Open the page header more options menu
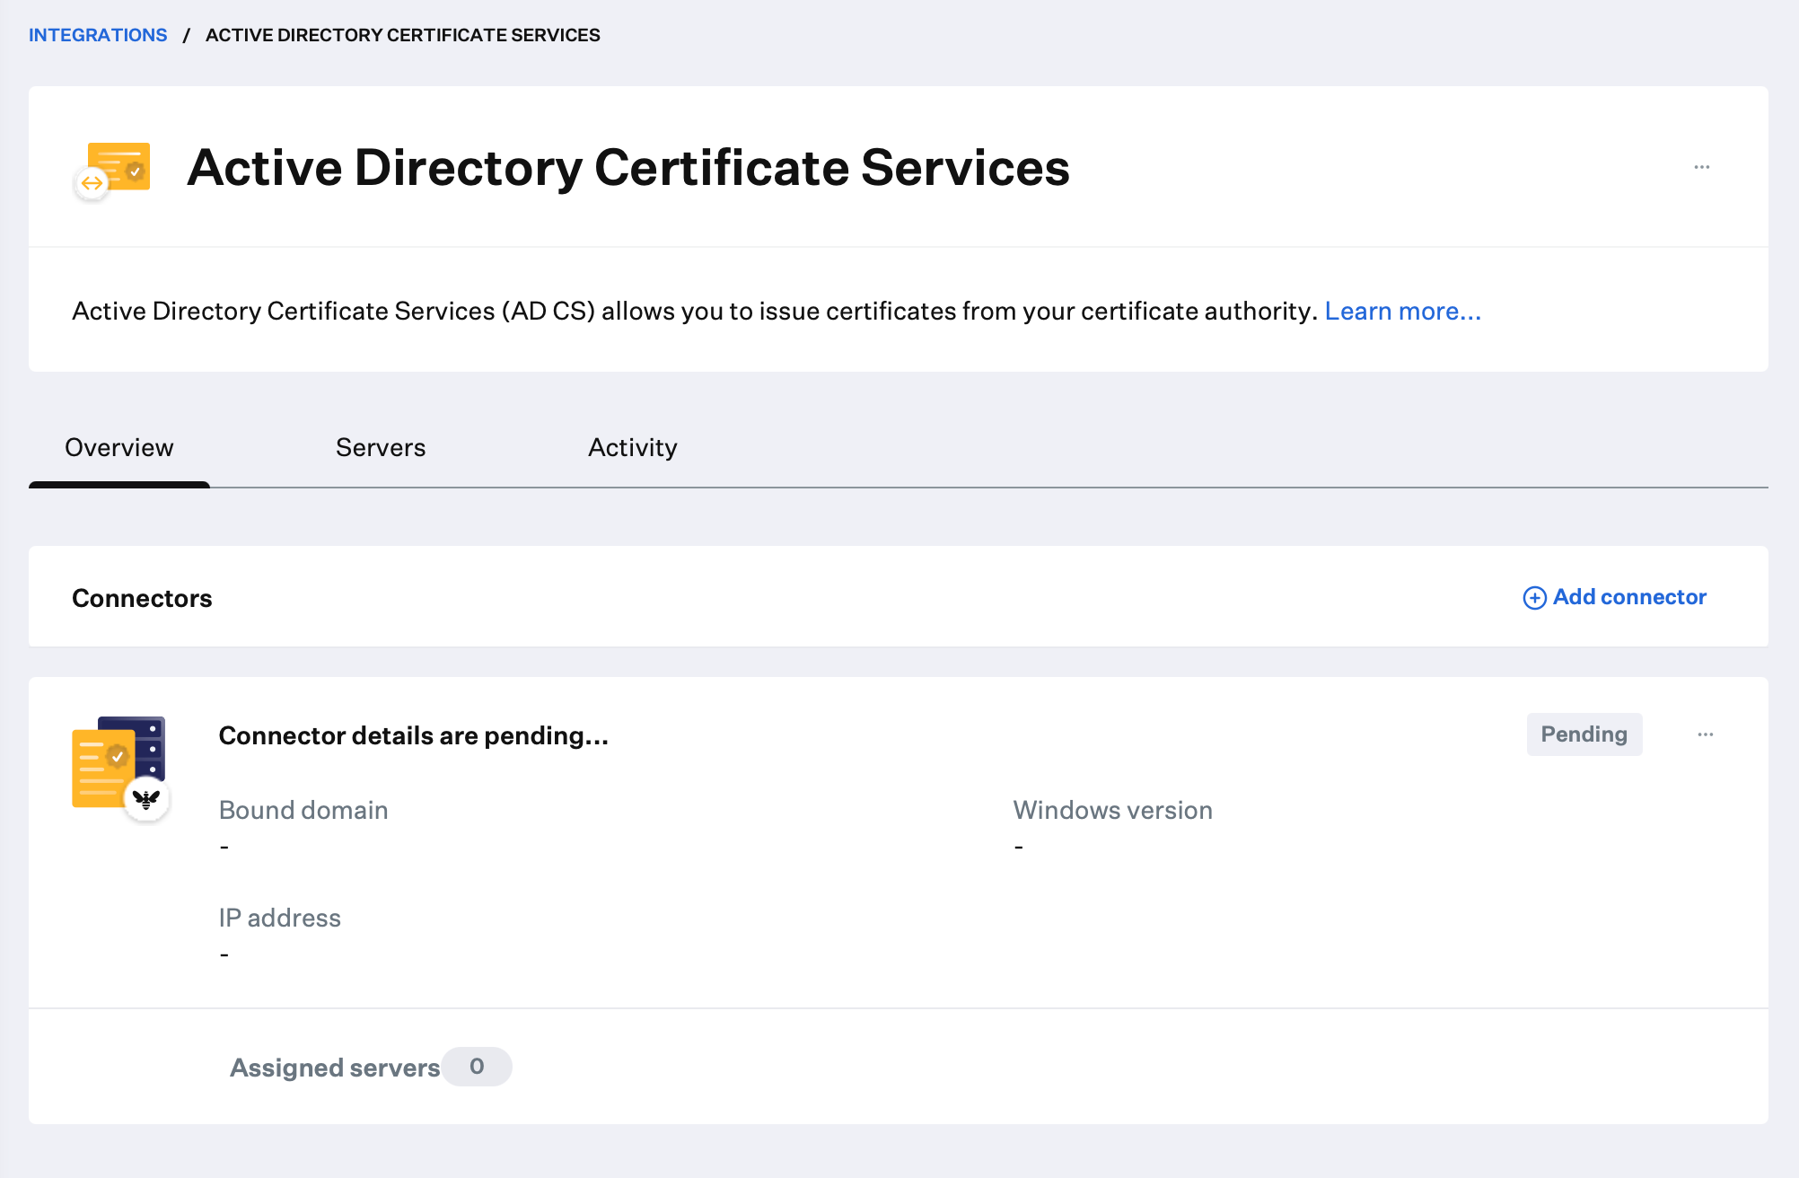The height and width of the screenshot is (1178, 1799). click(1702, 167)
